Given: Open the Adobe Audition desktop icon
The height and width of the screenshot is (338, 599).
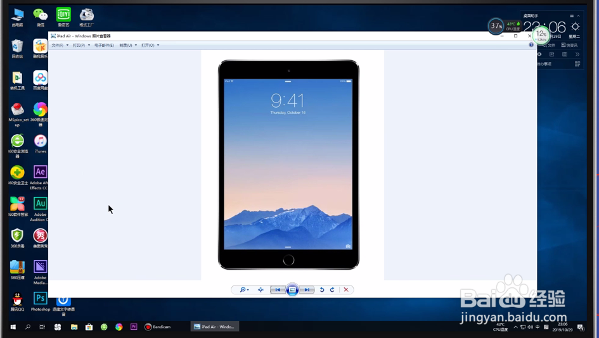Looking at the screenshot, I should click(x=39, y=209).
